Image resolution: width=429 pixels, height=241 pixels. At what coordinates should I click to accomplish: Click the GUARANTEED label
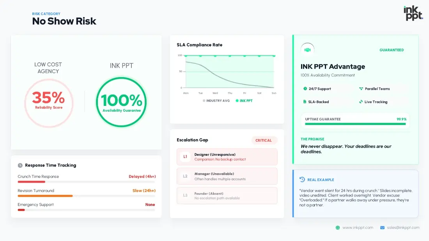[x=392, y=50]
